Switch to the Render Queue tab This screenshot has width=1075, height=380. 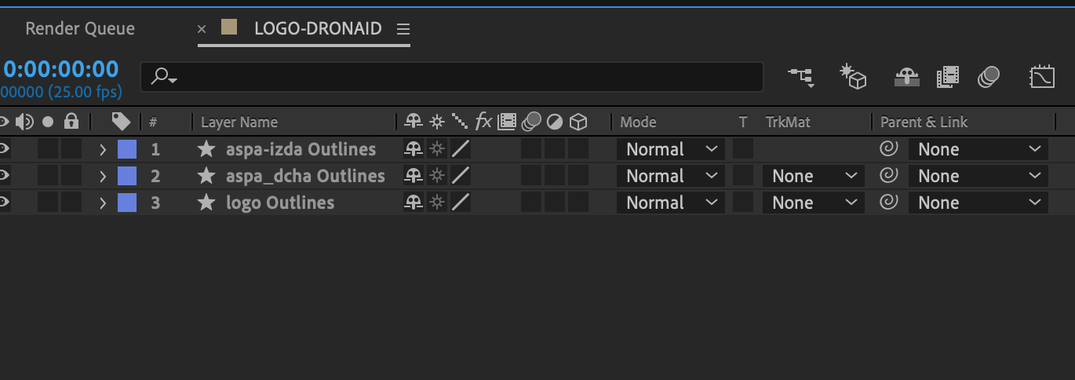(x=80, y=29)
